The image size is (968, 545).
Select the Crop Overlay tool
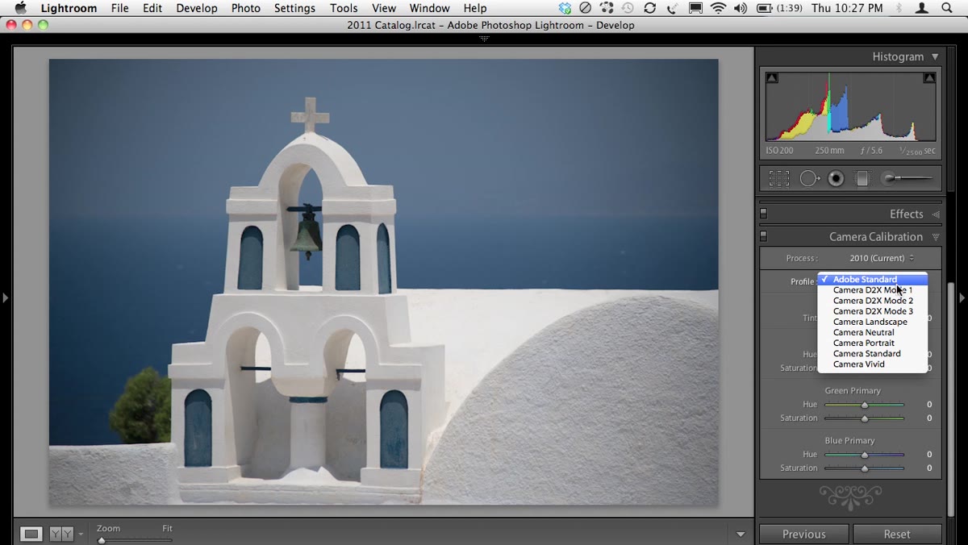pyautogui.click(x=778, y=178)
